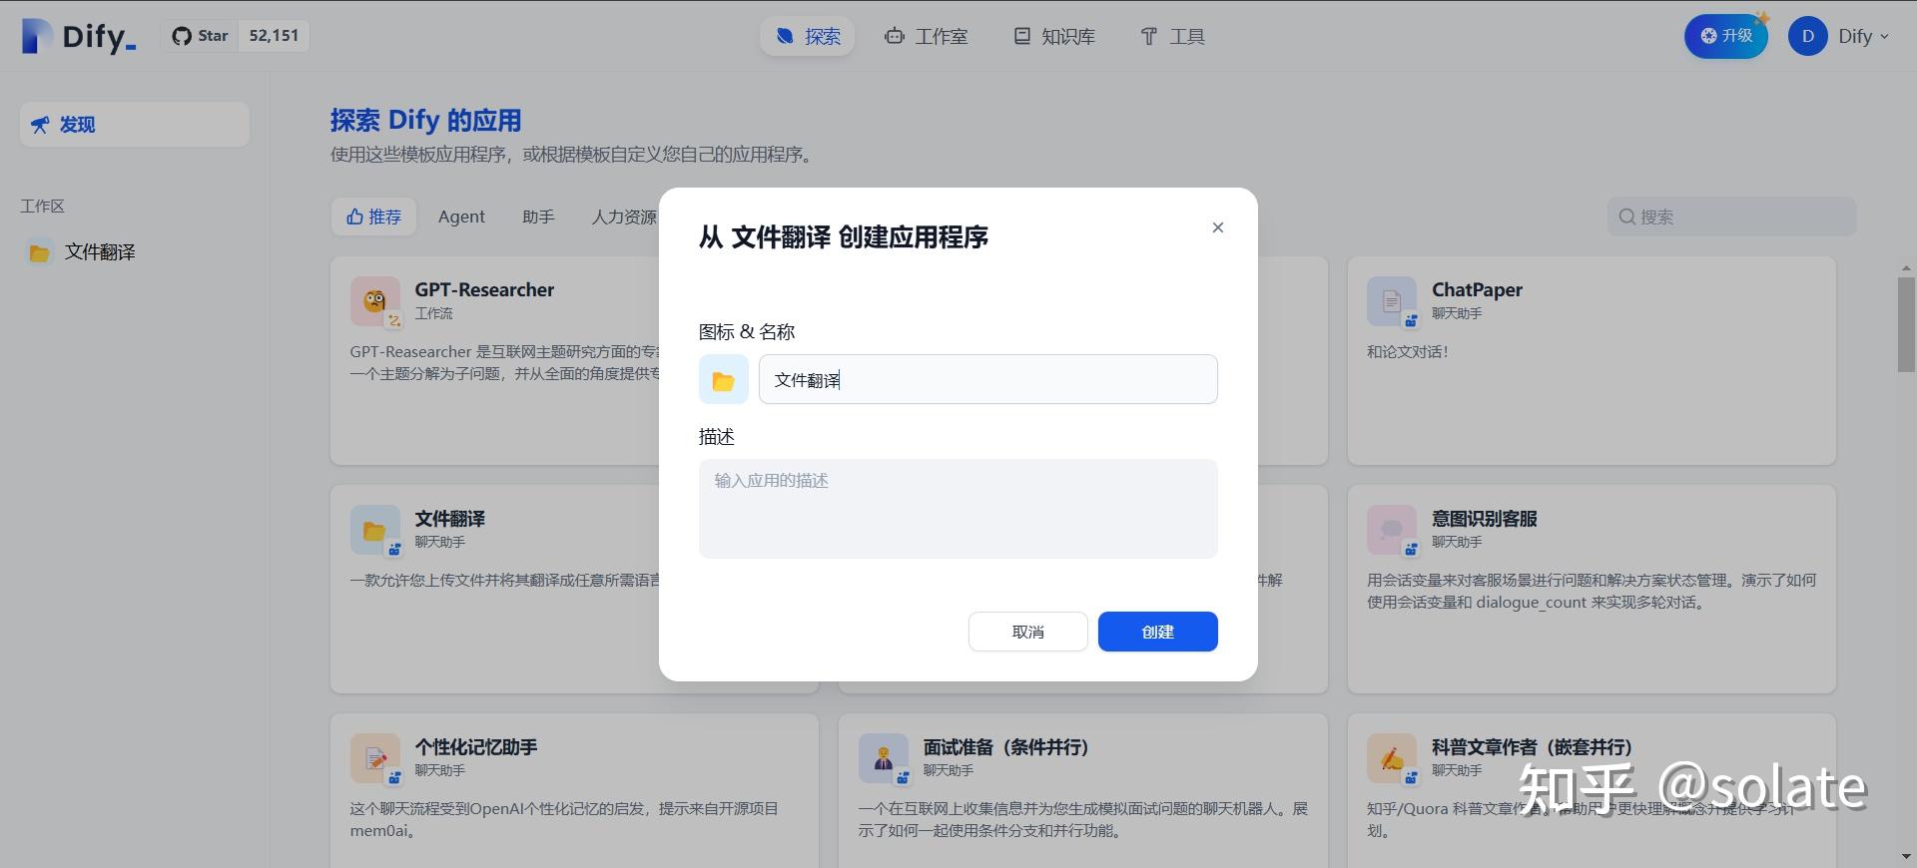Click the 描述 description textarea
Image resolution: width=1917 pixels, height=868 pixels.
click(958, 509)
